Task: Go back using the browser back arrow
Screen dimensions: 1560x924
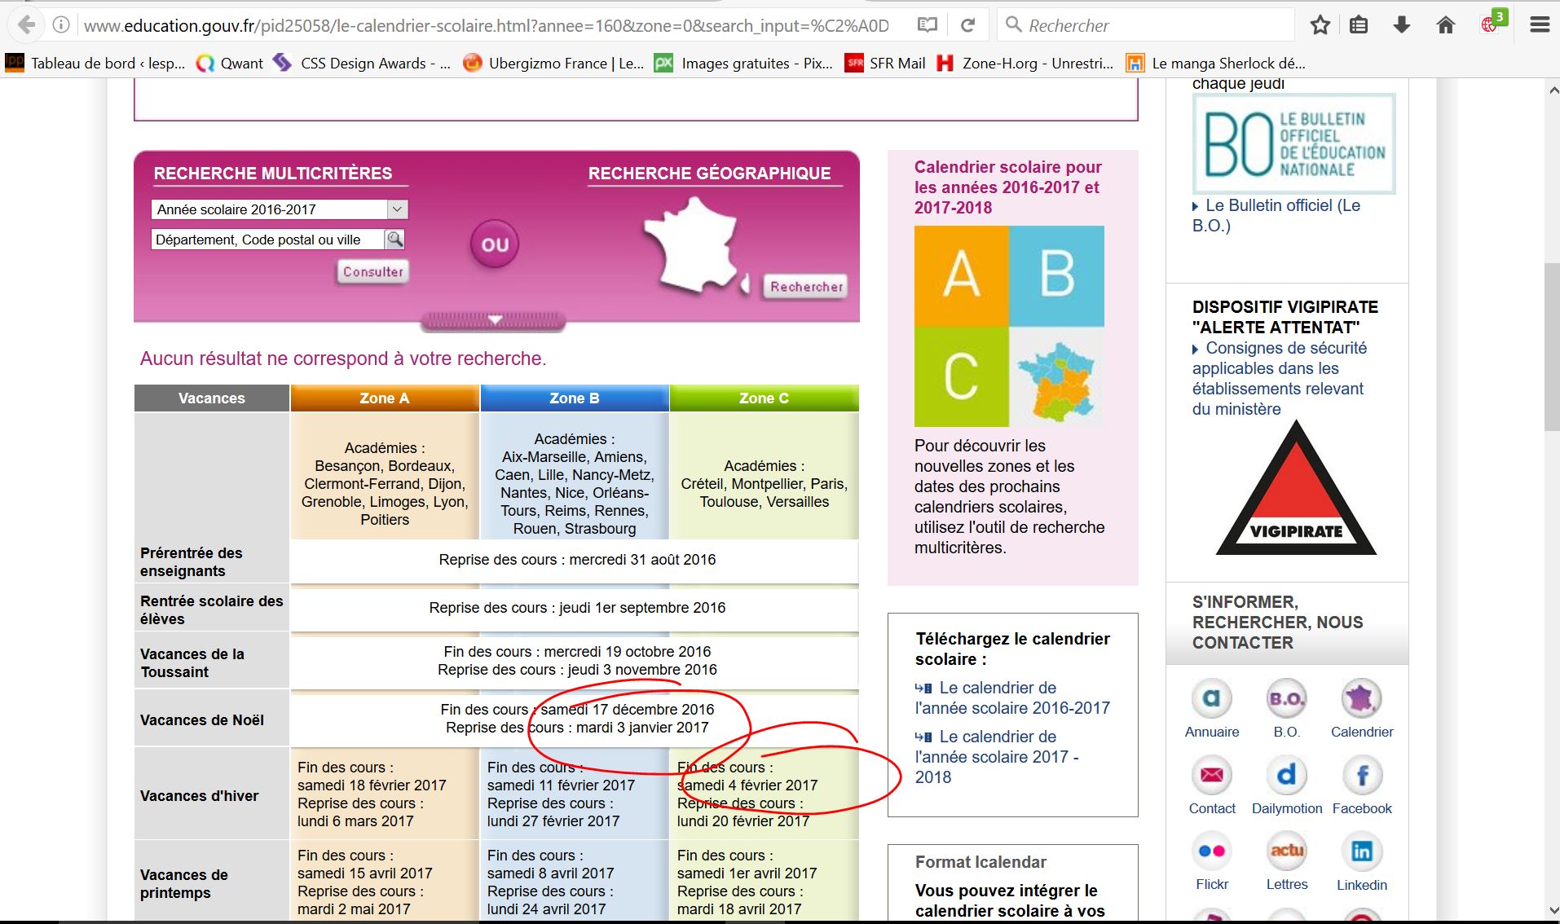Action: tap(26, 25)
